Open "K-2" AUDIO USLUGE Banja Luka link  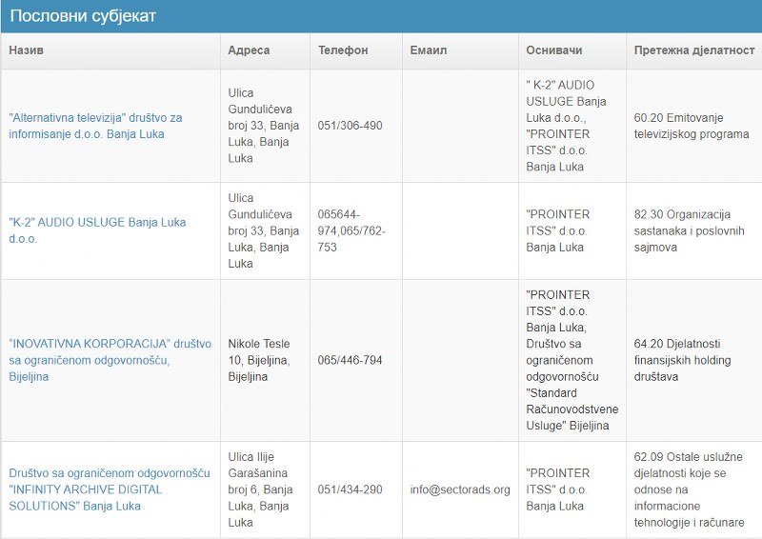(97, 230)
